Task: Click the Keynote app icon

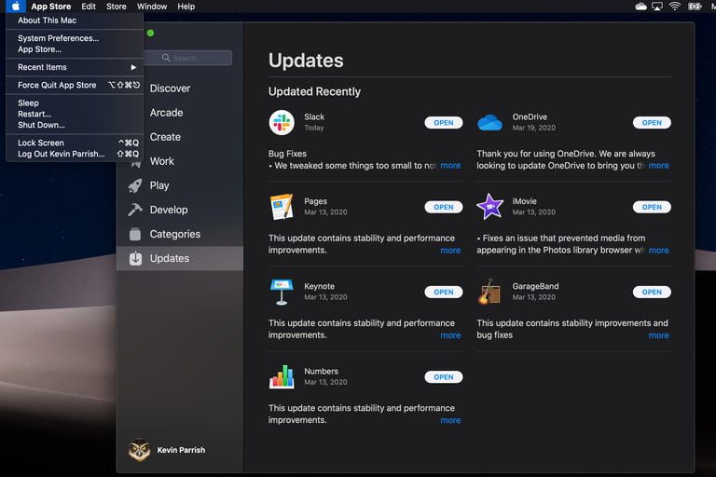Action: (x=282, y=292)
